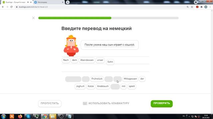The height and width of the screenshot is (119, 213).
Task: Pick the word tile der
Action: [x=142, y=79]
